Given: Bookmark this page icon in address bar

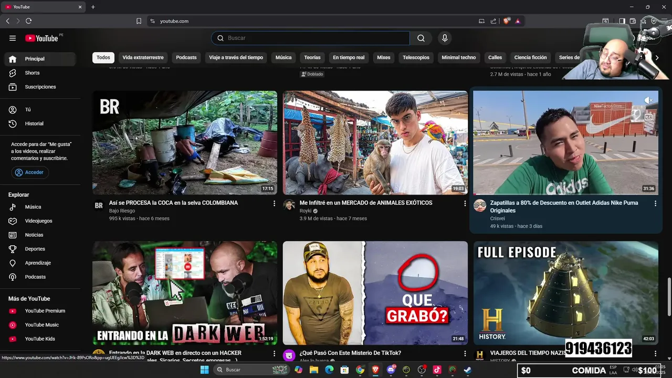Looking at the screenshot, I should (x=139, y=21).
